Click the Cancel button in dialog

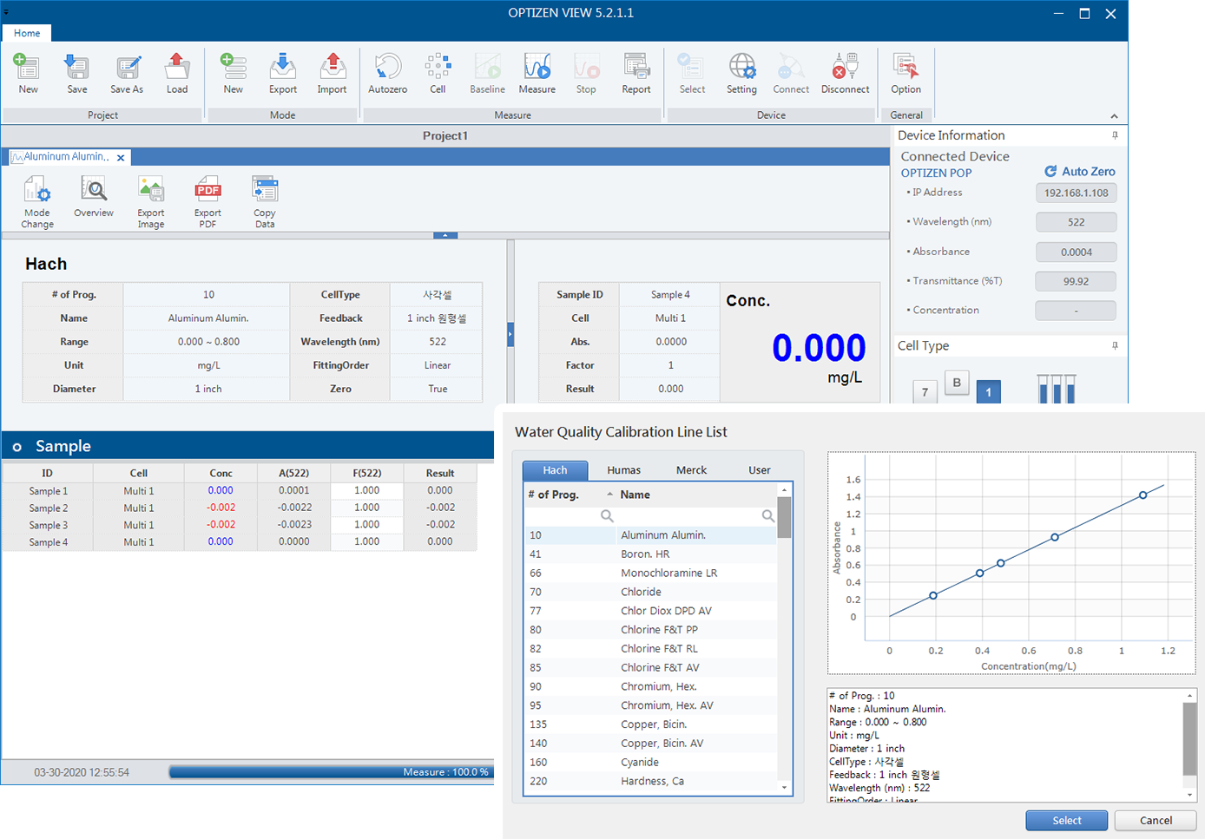click(1156, 821)
